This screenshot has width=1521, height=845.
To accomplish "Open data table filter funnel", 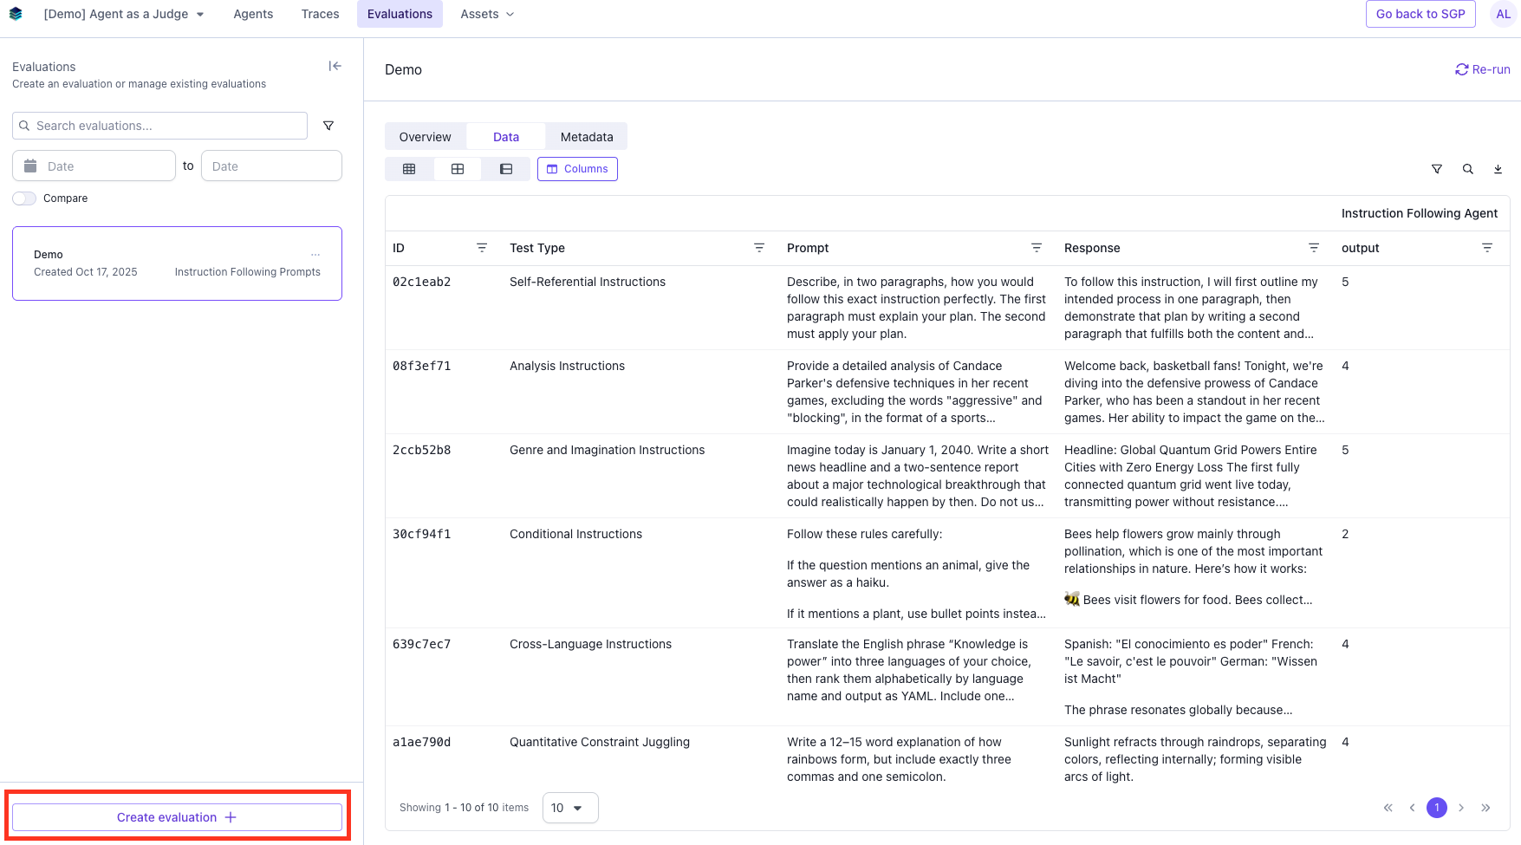I will pyautogui.click(x=1437, y=169).
